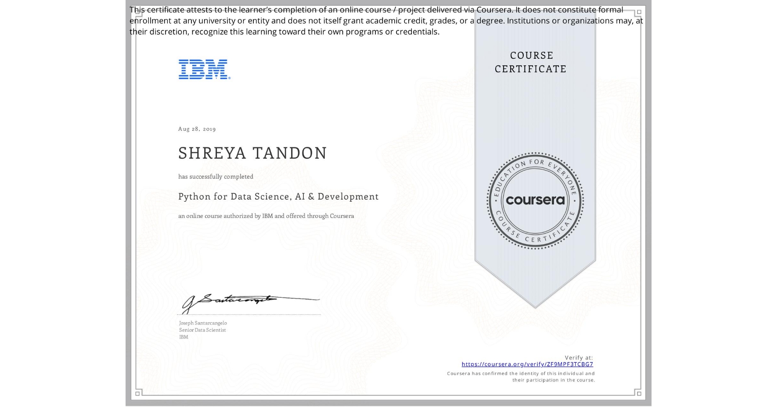Click the IBM text below Senior Data Scientist
The height and width of the screenshot is (407, 778).
coord(184,337)
